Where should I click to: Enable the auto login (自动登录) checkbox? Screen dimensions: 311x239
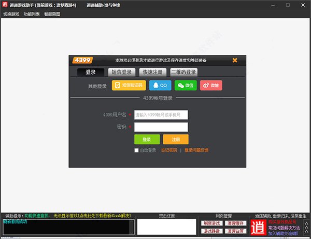pyautogui.click(x=136, y=150)
